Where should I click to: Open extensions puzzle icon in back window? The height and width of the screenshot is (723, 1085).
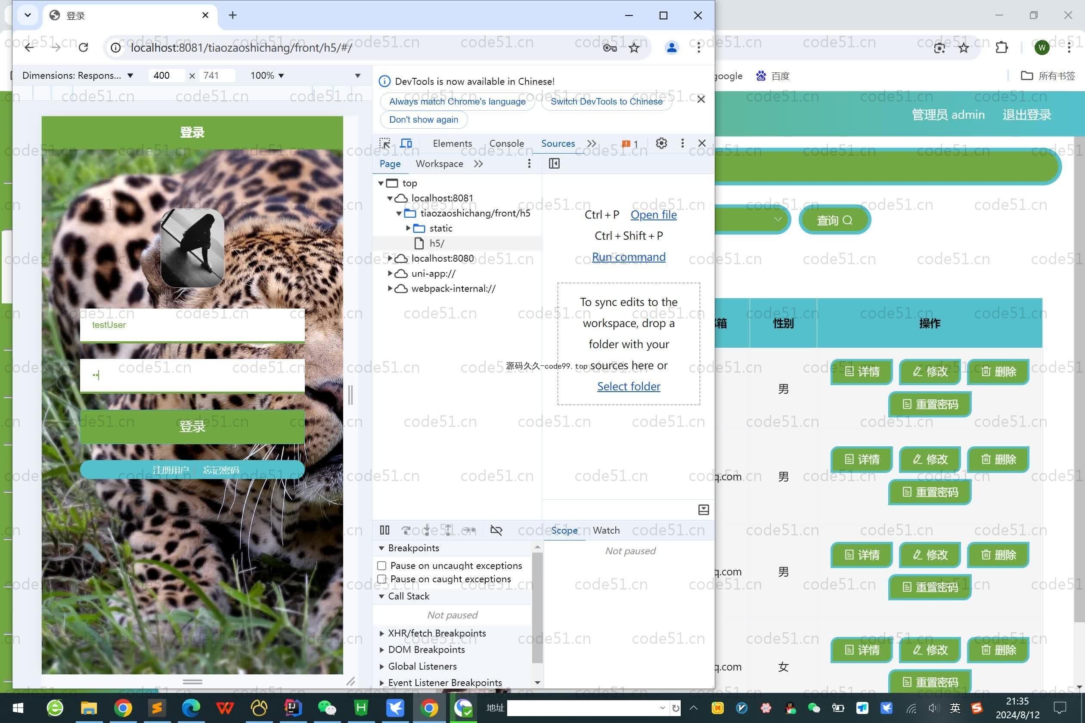point(1001,47)
